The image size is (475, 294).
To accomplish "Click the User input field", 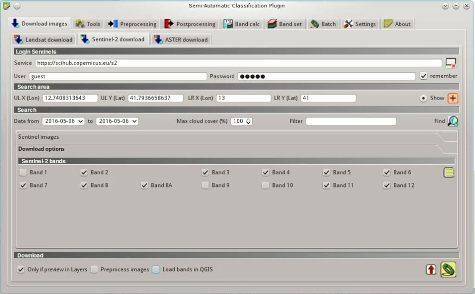I will 118,77.
